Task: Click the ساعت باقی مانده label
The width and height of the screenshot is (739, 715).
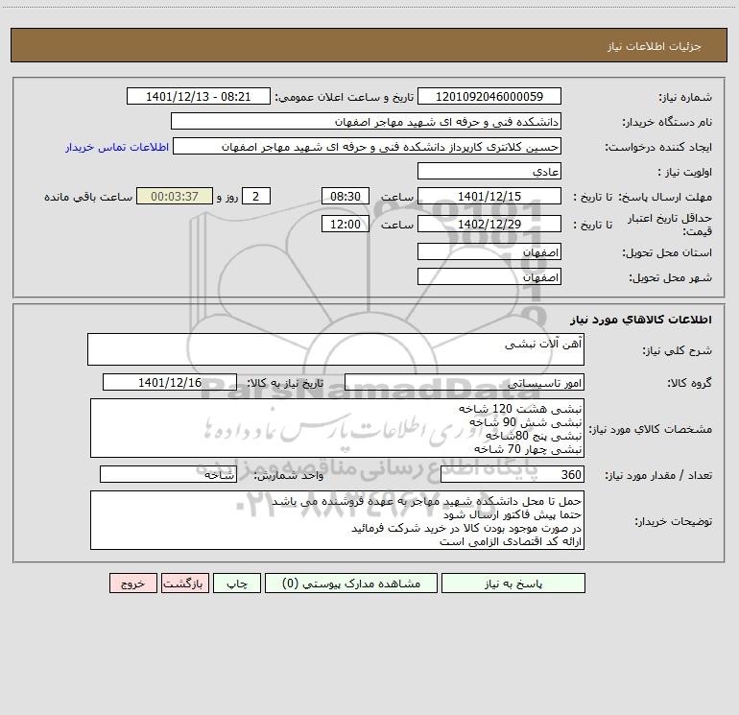Action: (x=88, y=197)
